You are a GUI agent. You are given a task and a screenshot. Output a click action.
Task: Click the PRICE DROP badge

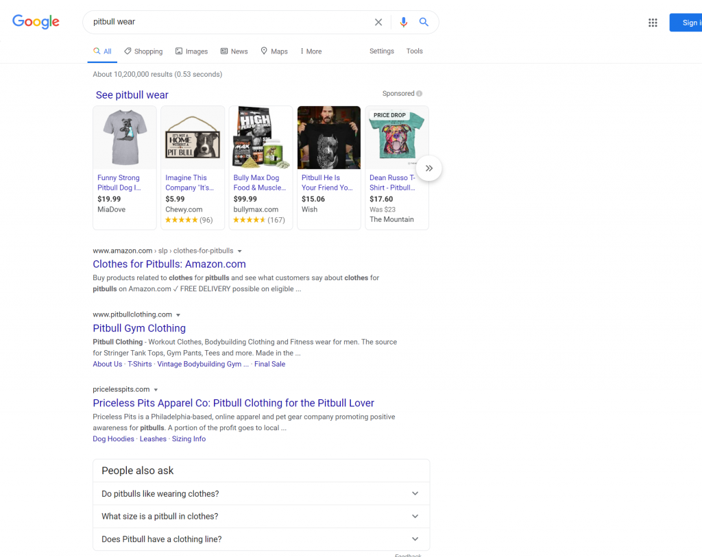click(389, 115)
